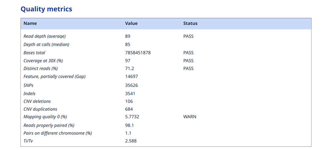Click the Ti/Tv value 2.588
The width and height of the screenshot is (332, 150).
pyautogui.click(x=131, y=141)
